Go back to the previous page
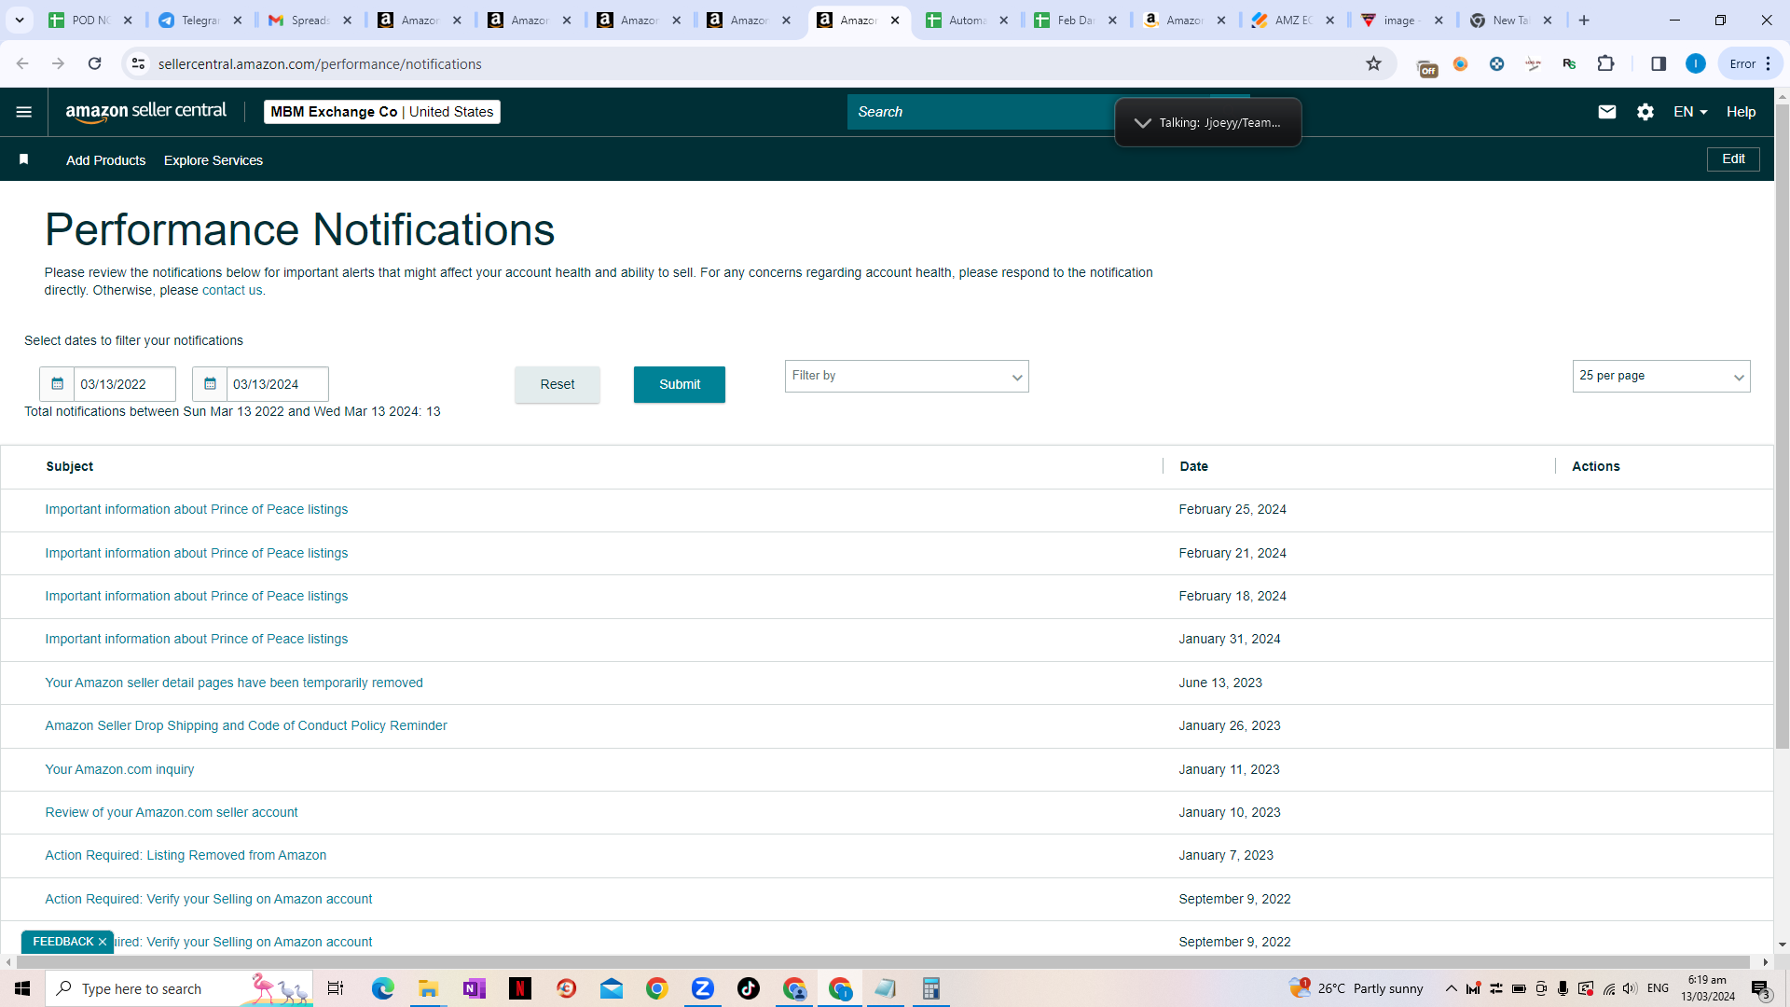Screen dimensions: 1790x1007 tap(22, 63)
